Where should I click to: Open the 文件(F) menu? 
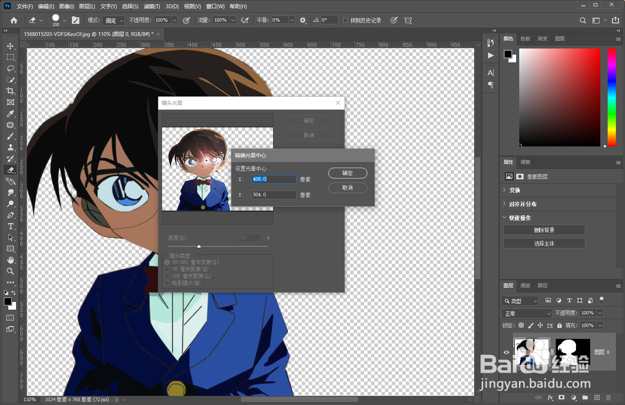[25, 6]
